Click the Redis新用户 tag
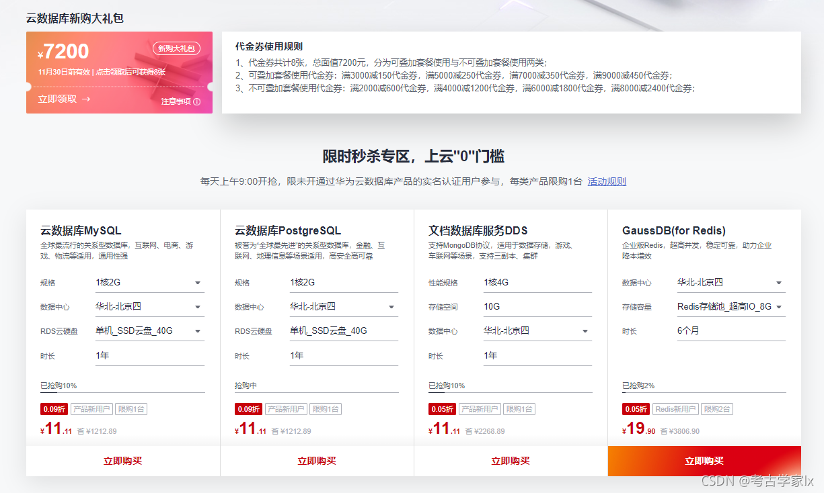 (675, 409)
